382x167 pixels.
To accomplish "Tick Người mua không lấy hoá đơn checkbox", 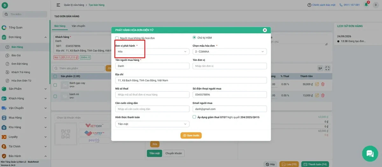I will click(117, 38).
